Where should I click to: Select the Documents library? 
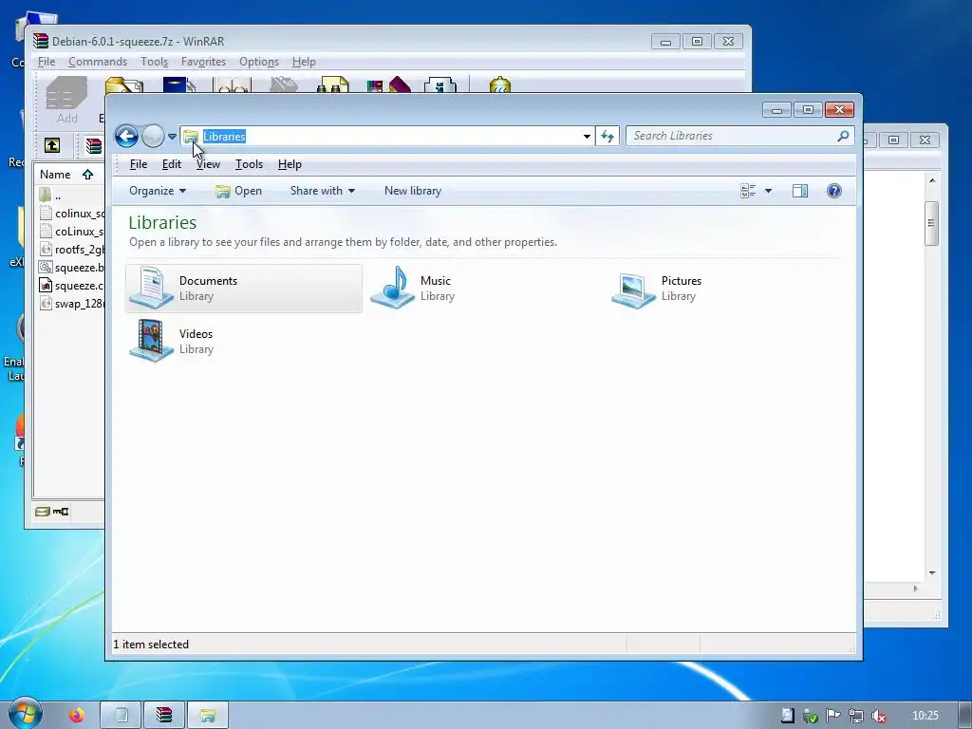click(x=244, y=289)
